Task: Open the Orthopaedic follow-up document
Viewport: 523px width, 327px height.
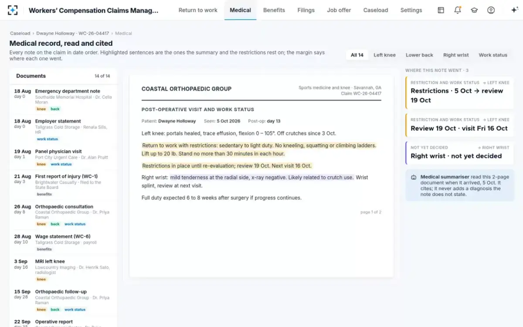Action: point(63,300)
